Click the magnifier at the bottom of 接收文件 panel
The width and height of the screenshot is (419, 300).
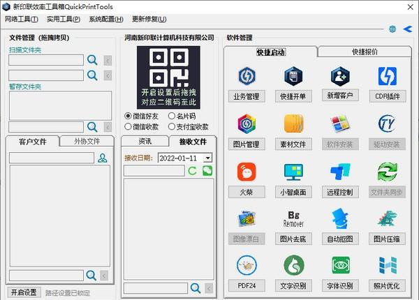[x=196, y=288]
